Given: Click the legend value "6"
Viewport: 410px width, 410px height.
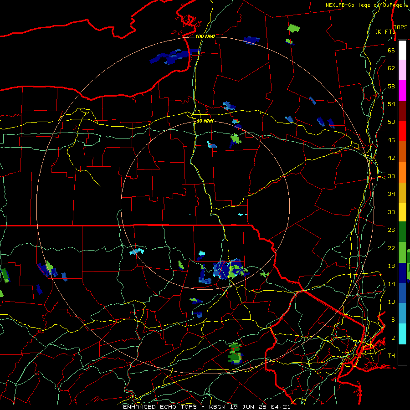Looking at the screenshot, I should 393,319.
